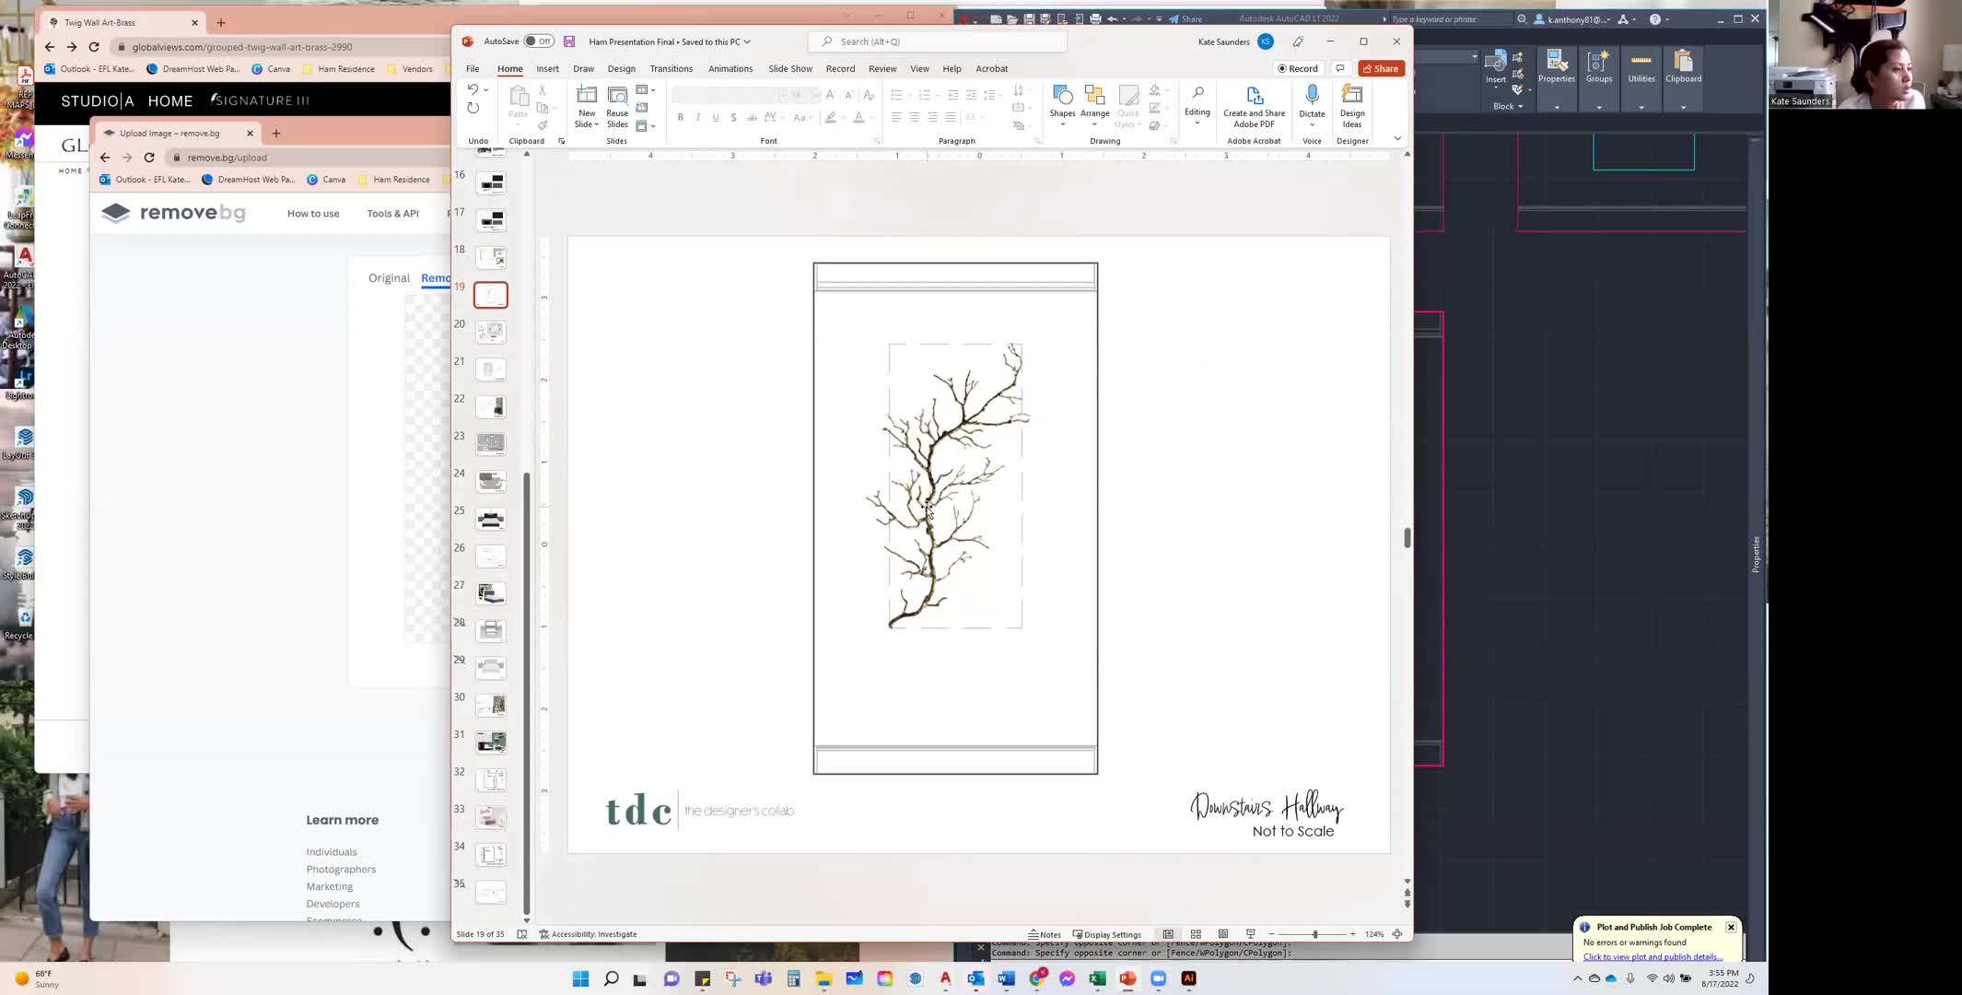Open the File menu
This screenshot has height=995, width=1962.
pos(473,68)
